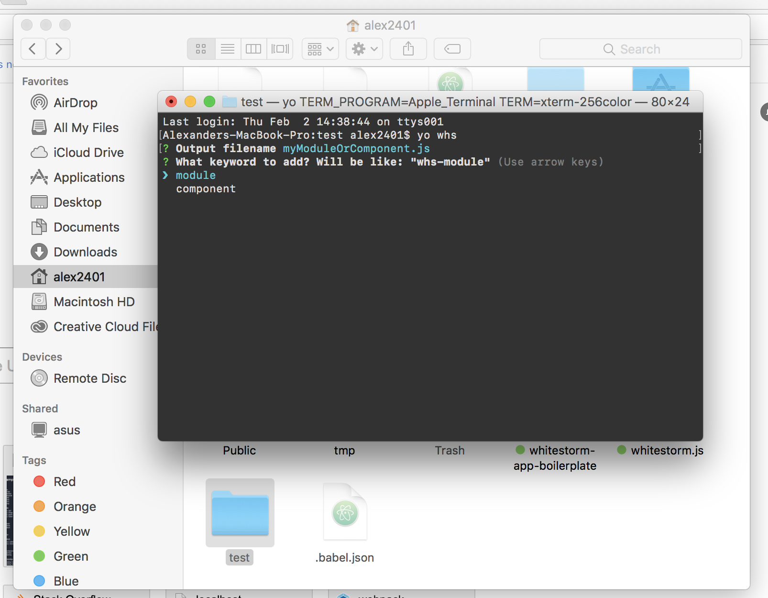Open the Finder action gear menu

(x=364, y=49)
